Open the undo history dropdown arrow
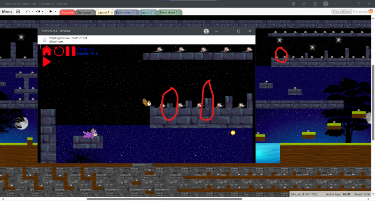The image size is (375, 201). [x=32, y=11]
